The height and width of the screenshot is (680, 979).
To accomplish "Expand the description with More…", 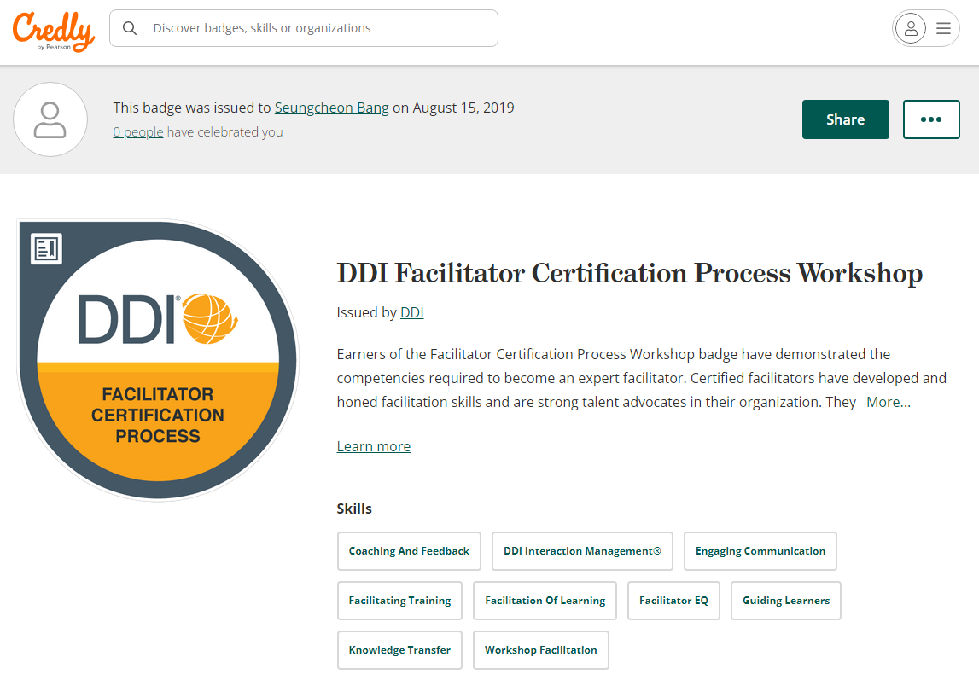I will click(889, 402).
